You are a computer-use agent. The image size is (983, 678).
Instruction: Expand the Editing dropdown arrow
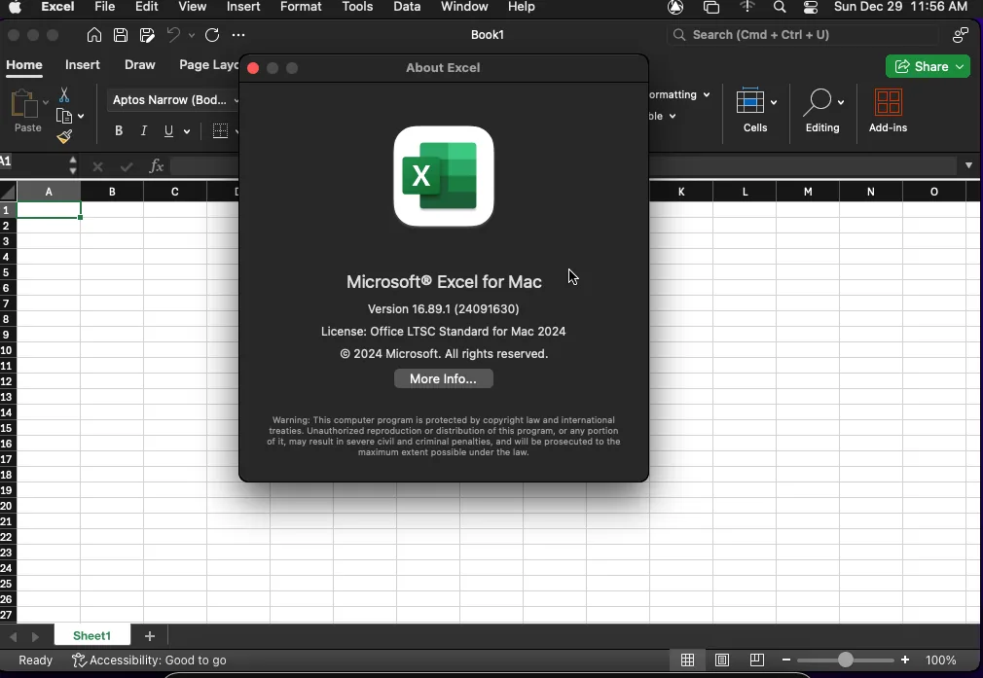(x=841, y=103)
